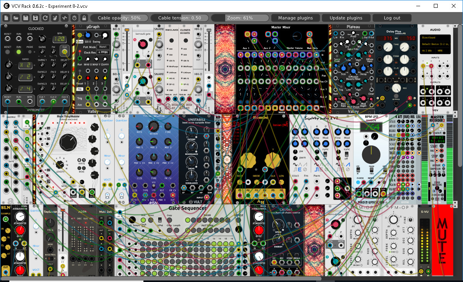Click the BPM knob on Clocked
463x282 pixels.
click(x=42, y=39)
